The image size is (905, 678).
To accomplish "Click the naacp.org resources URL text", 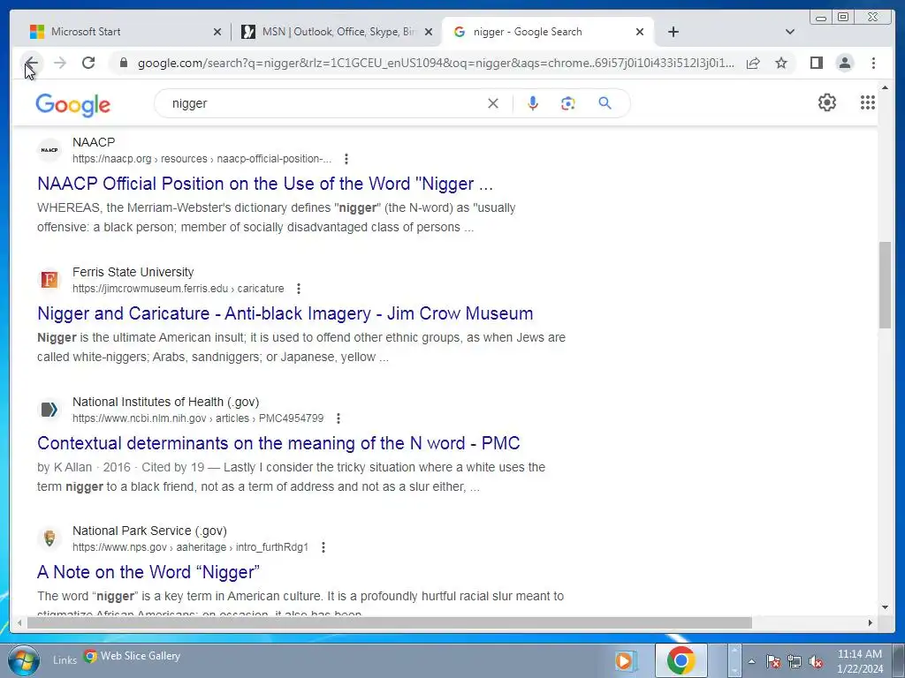I will click(x=202, y=159).
